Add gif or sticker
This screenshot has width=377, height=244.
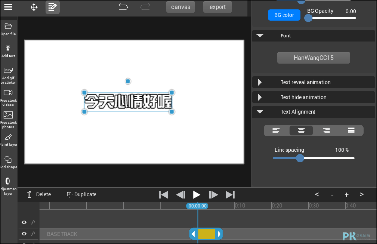click(x=8, y=75)
